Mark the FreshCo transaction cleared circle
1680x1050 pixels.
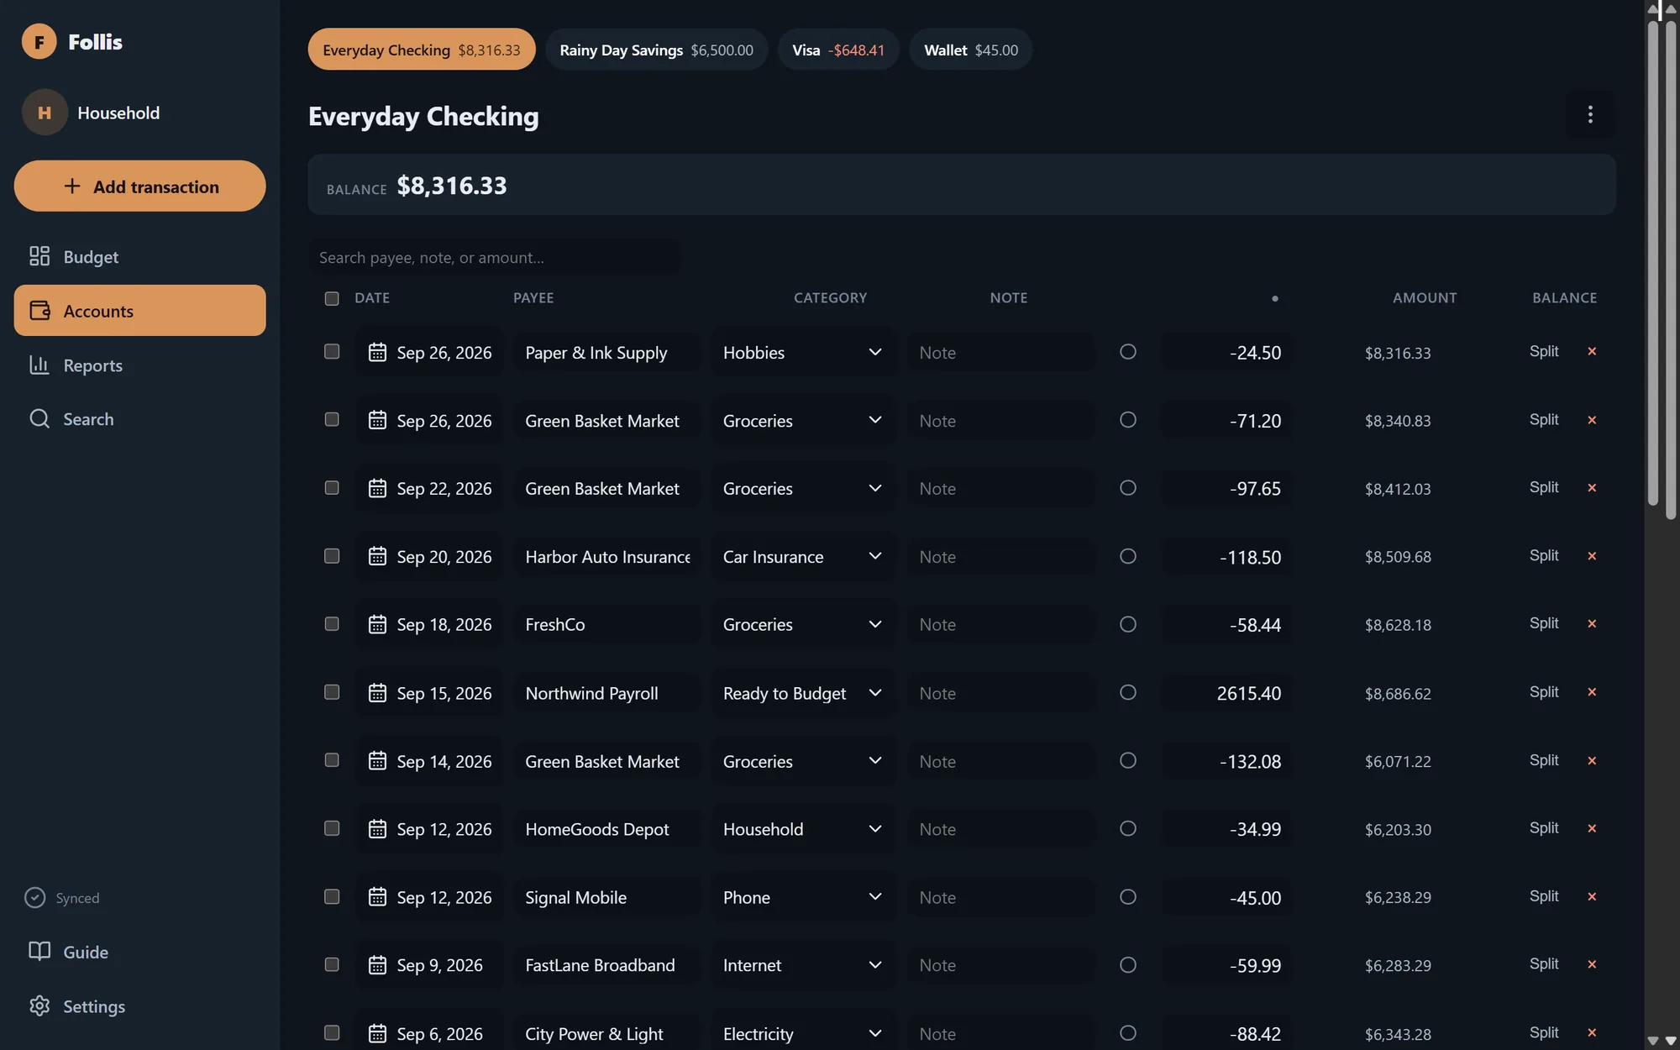click(x=1128, y=624)
